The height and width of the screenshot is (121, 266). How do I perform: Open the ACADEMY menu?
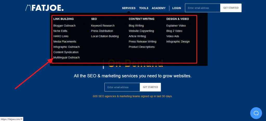click(159, 8)
